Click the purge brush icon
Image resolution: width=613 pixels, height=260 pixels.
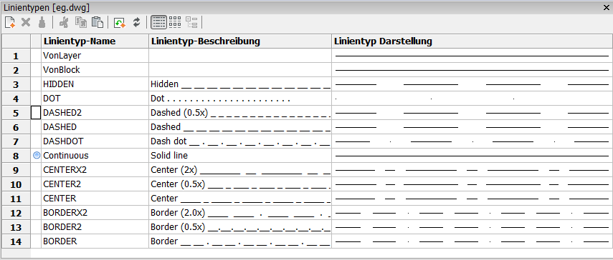(x=42, y=22)
